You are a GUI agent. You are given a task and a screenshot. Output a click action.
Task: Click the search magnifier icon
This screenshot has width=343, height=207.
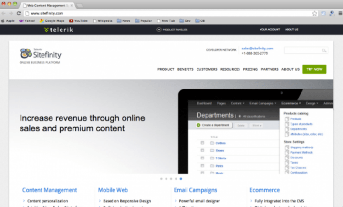click(324, 50)
